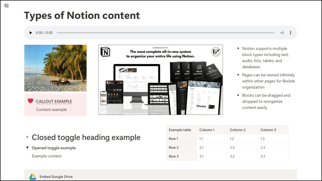Click table cell 3.3
The height and width of the screenshot is (181, 322).
click(x=273, y=156)
